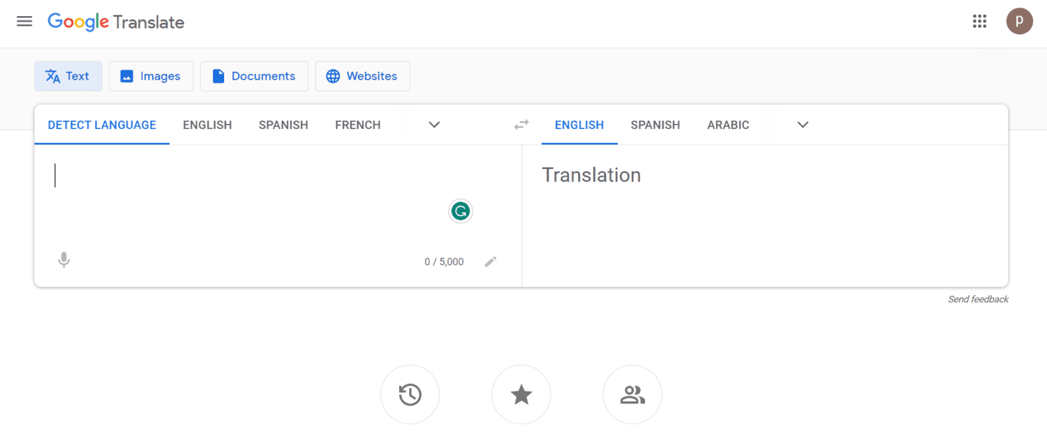Expand target language list
The height and width of the screenshot is (432, 1047).
click(x=803, y=125)
